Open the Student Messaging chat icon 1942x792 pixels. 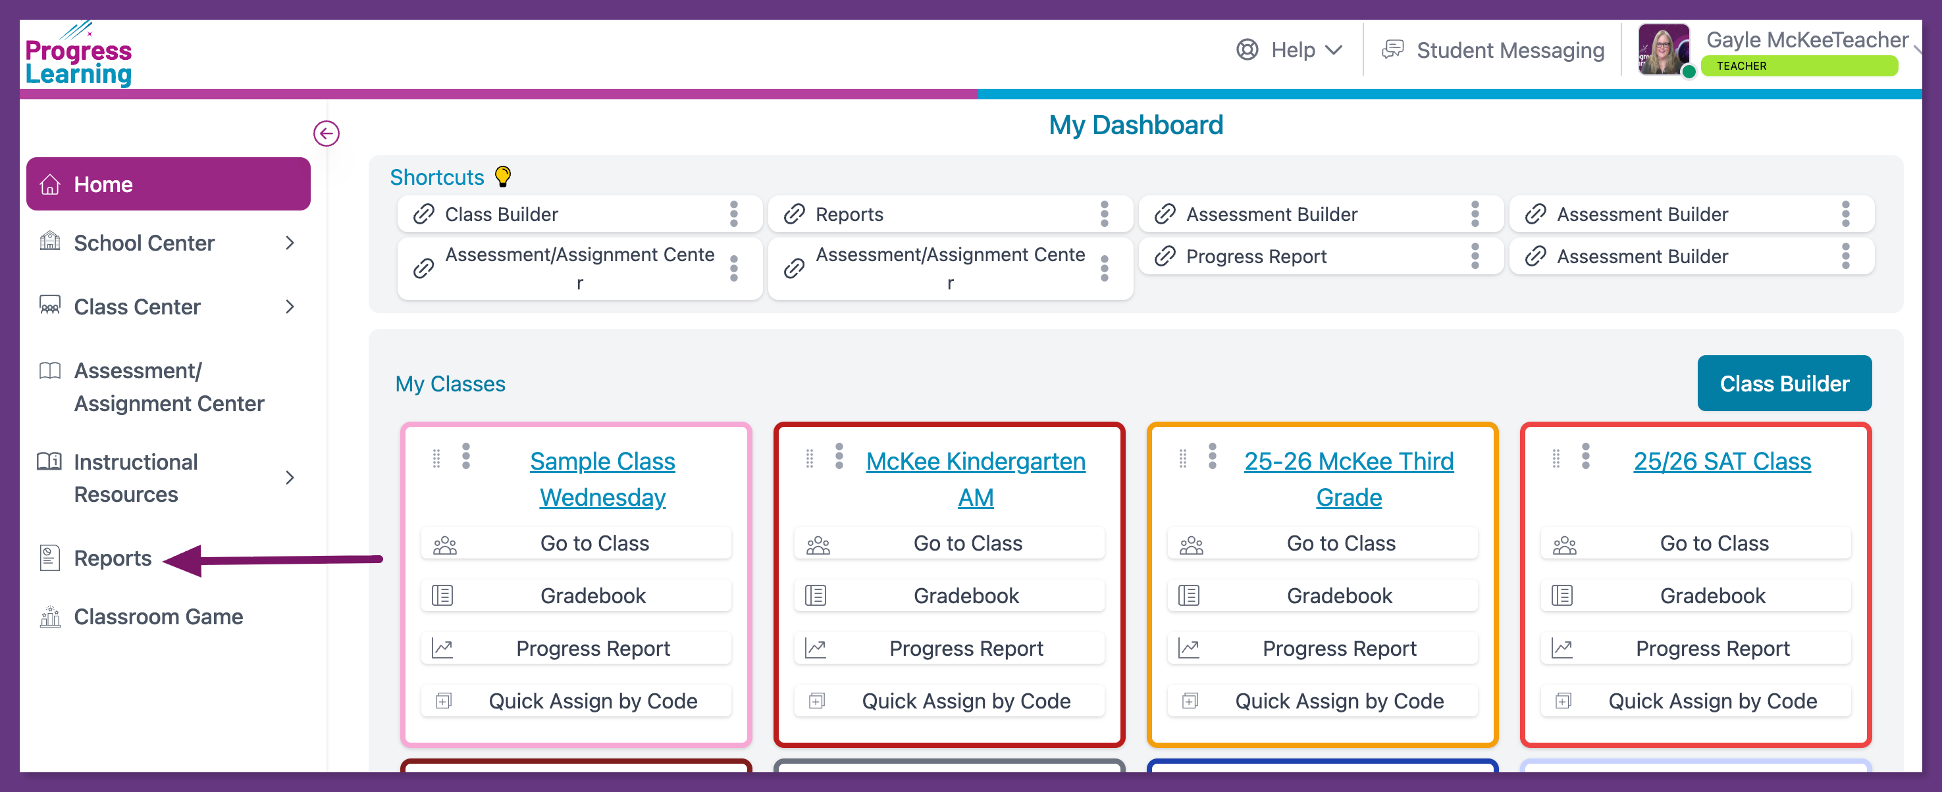(x=1392, y=50)
